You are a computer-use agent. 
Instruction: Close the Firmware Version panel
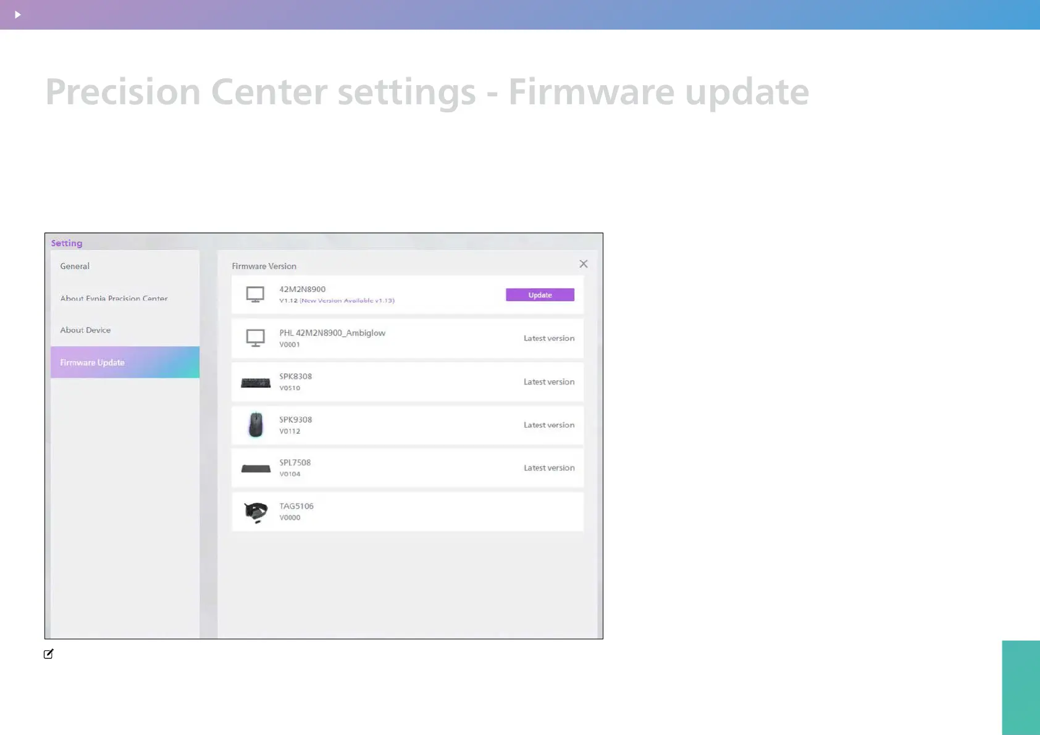[583, 264]
